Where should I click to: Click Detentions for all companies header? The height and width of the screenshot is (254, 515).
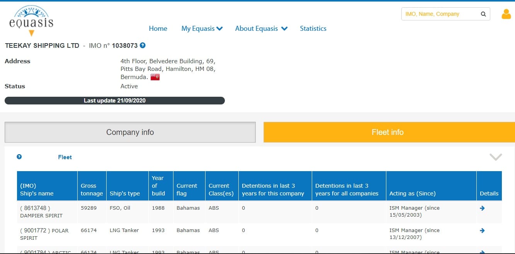(x=349, y=186)
